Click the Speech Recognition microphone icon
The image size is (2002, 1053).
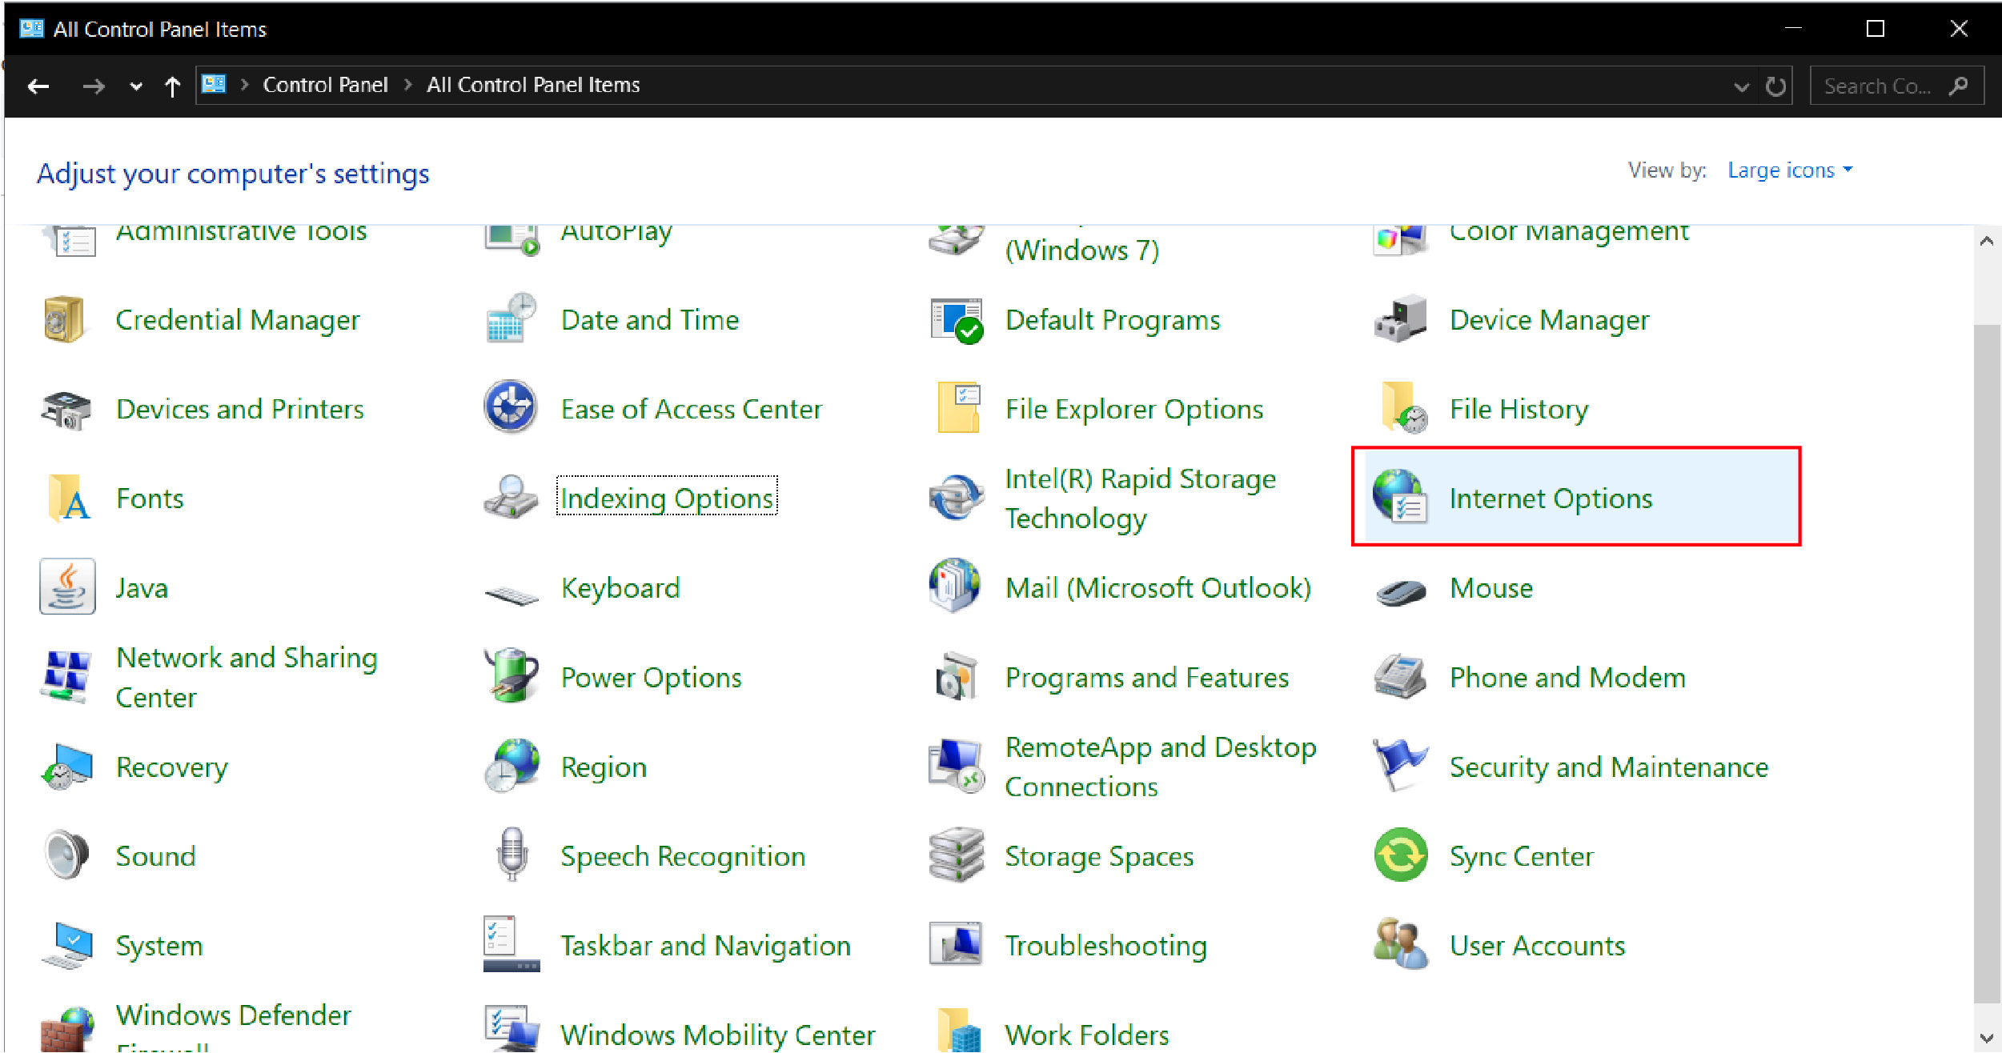point(512,855)
